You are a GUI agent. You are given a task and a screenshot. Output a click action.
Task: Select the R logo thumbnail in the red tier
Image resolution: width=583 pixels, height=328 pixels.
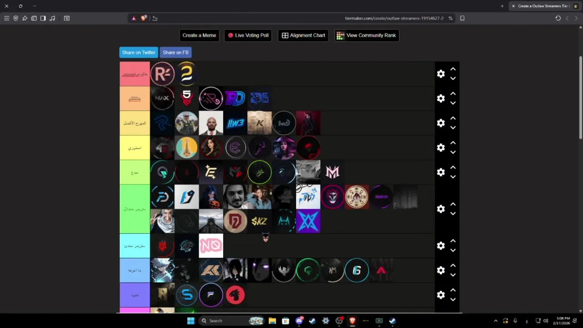(x=162, y=74)
